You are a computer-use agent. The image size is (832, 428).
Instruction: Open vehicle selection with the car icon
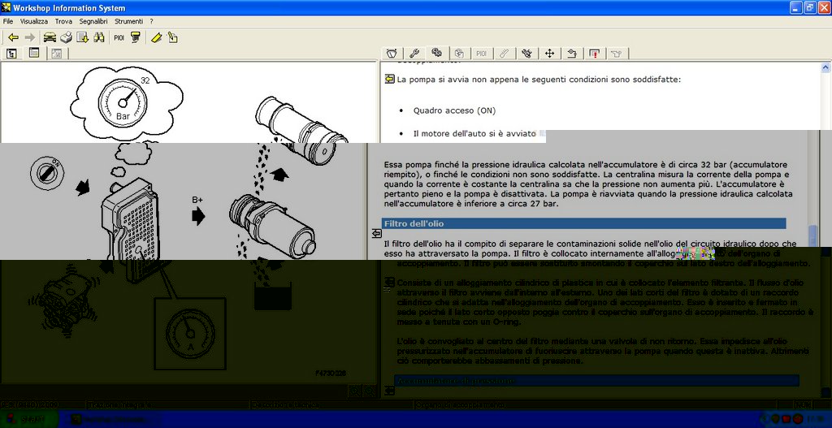[50, 37]
